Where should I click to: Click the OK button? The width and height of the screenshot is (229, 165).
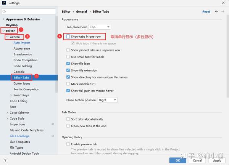pyautogui.click(x=177, y=160)
